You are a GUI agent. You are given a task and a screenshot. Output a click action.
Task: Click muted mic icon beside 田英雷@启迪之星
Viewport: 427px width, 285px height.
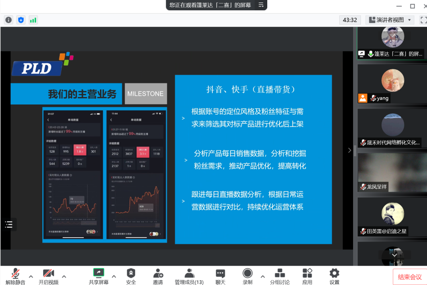363,231
